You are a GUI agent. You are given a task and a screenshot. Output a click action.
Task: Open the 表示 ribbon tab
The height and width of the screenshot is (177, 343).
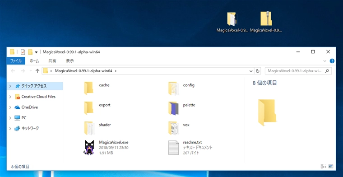click(x=70, y=61)
